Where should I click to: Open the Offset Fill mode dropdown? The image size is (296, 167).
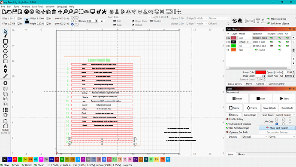245,42
